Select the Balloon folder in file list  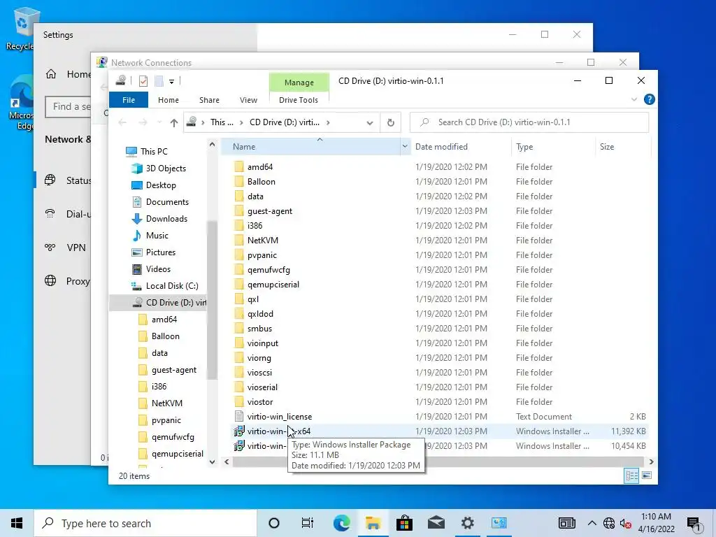pos(262,182)
